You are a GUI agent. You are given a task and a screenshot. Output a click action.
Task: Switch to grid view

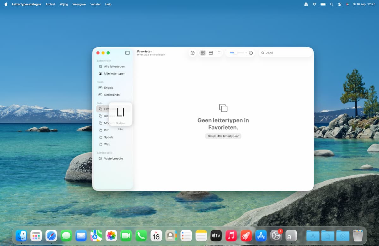point(203,53)
